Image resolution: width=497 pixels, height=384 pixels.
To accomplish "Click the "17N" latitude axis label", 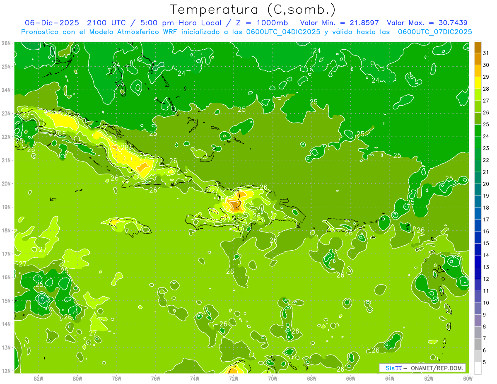I will (6, 254).
